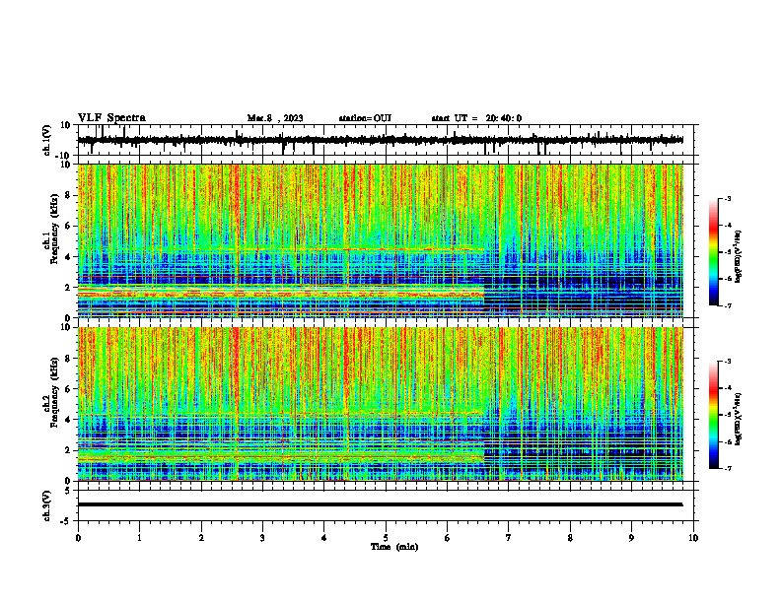
Task: Click the 'ch.1(V)' waveform axis label
Action: (x=47, y=140)
